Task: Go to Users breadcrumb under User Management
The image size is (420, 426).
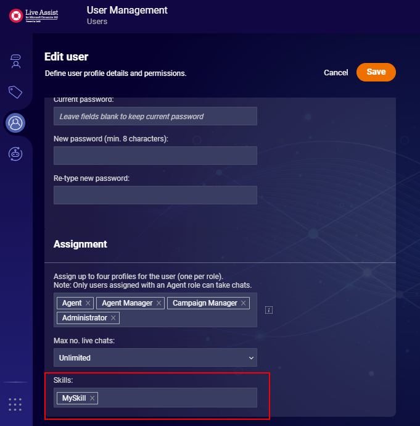Action: click(97, 22)
